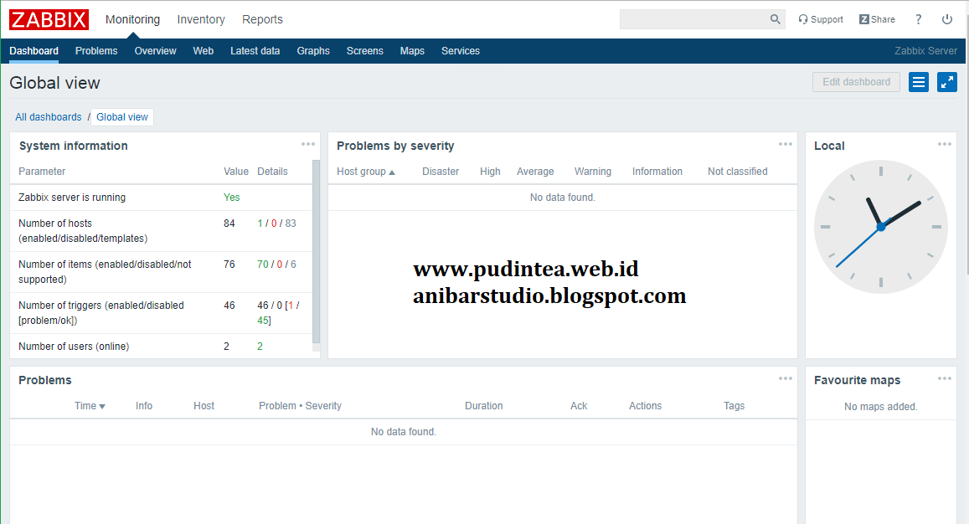Open the All dashboards breadcrumb link
Image resolution: width=969 pixels, height=524 pixels.
(x=49, y=117)
